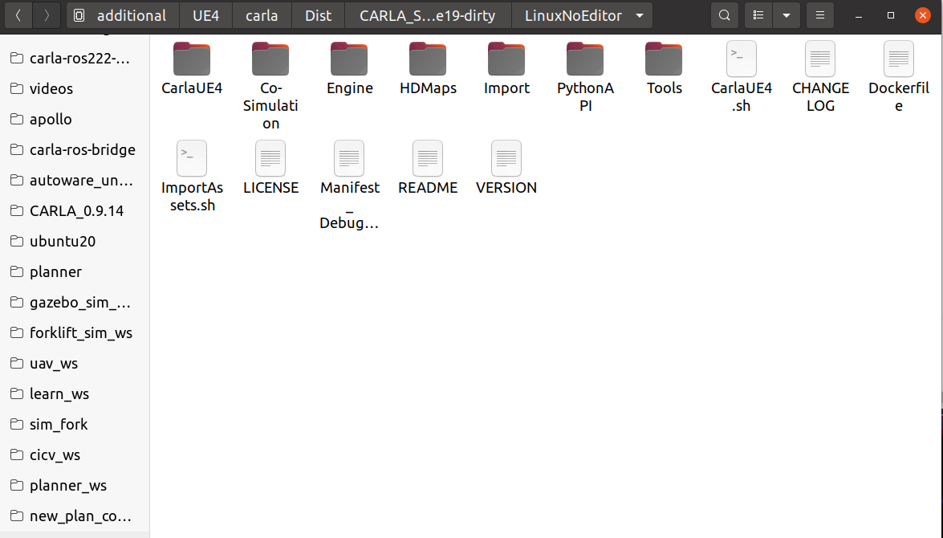Open forklift_sim_ws sidebar bookmark
943x538 pixels.
[75, 332]
